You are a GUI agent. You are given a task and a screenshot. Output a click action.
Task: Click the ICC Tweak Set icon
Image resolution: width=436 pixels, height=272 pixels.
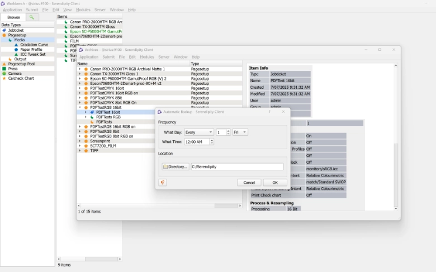[16, 54]
